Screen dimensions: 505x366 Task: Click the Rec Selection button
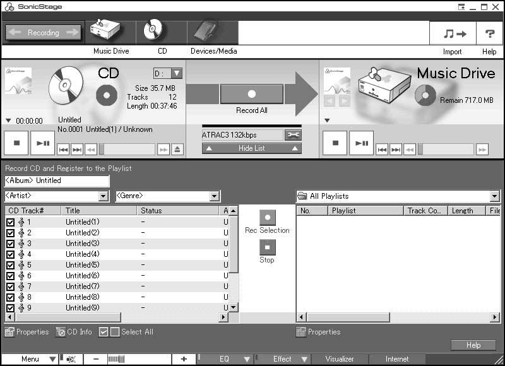(267, 217)
